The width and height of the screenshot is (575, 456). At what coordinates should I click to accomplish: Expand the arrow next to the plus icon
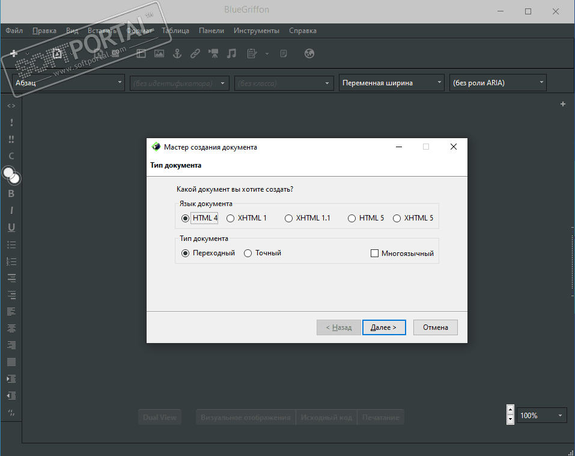[x=27, y=54]
